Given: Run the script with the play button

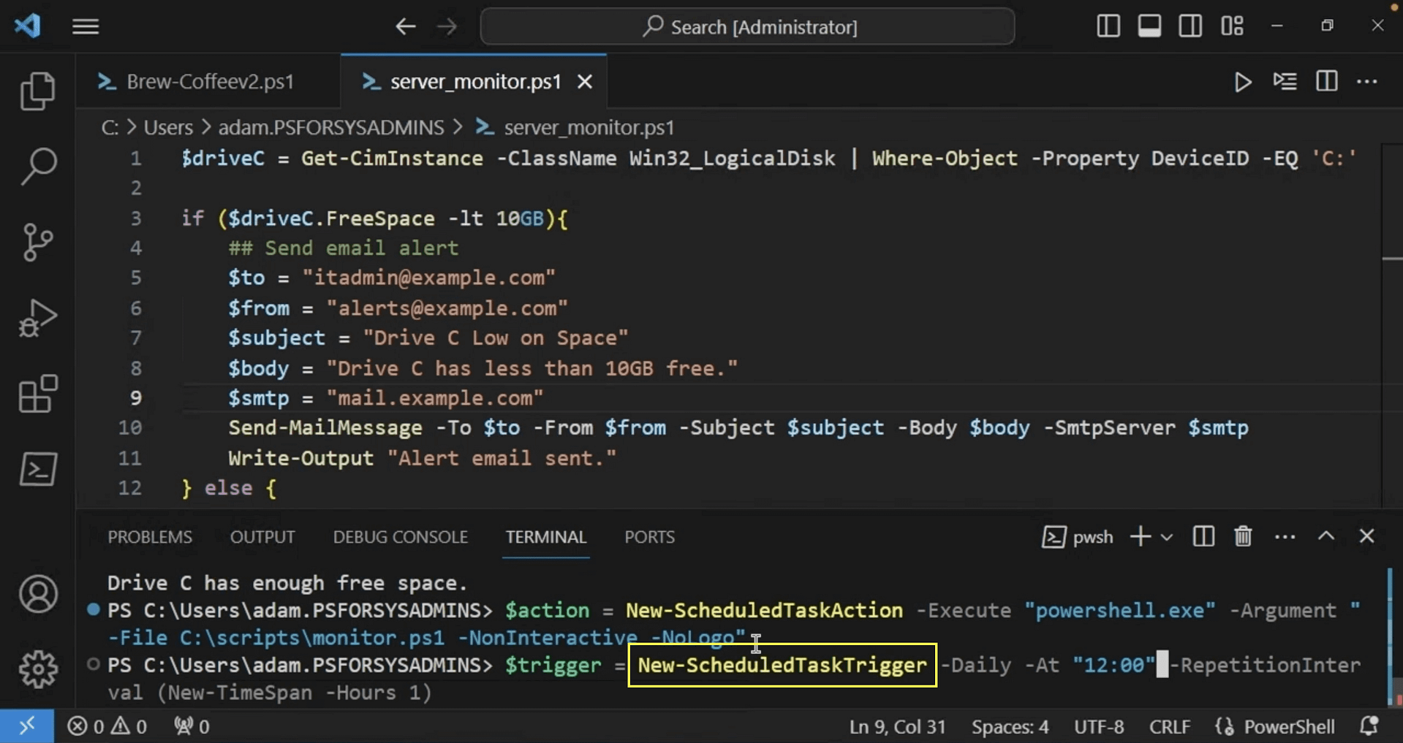Looking at the screenshot, I should (x=1242, y=82).
